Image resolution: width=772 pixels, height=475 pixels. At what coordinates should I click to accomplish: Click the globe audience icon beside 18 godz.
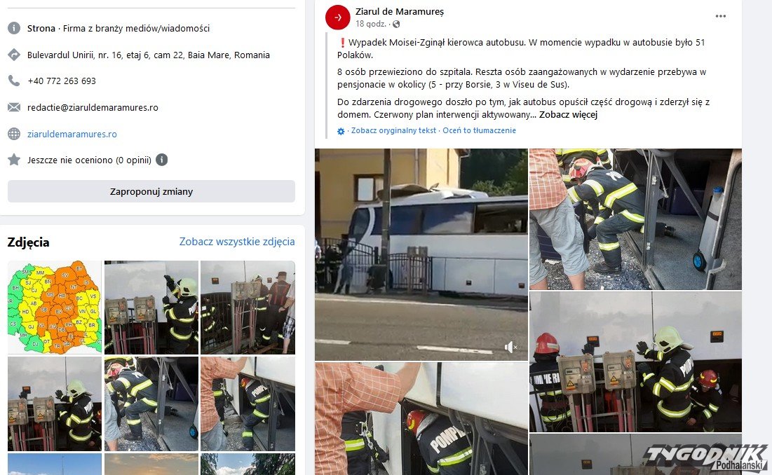coord(396,24)
